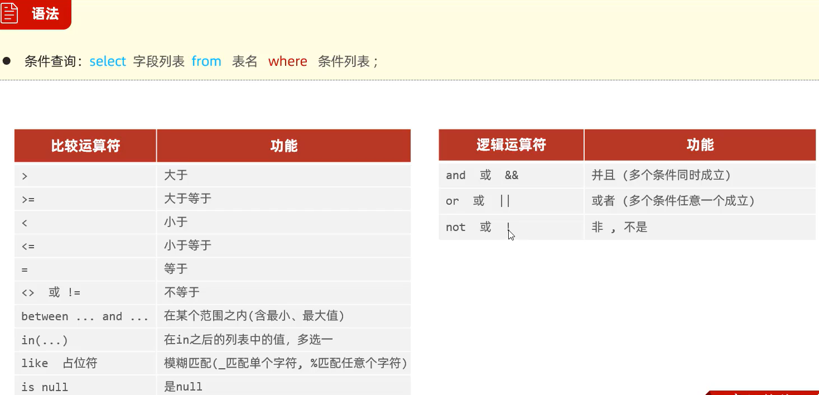
Task: Click the 'and 或 &&' cell
Action: (482, 175)
